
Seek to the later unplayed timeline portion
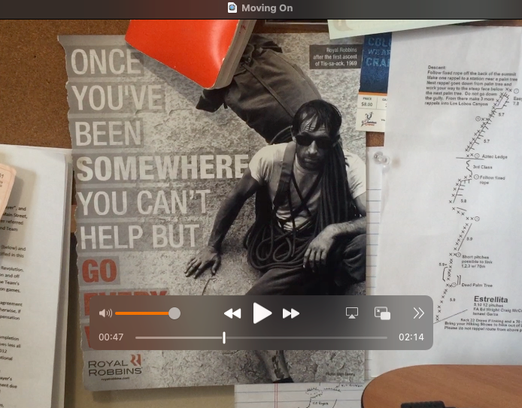(306, 338)
